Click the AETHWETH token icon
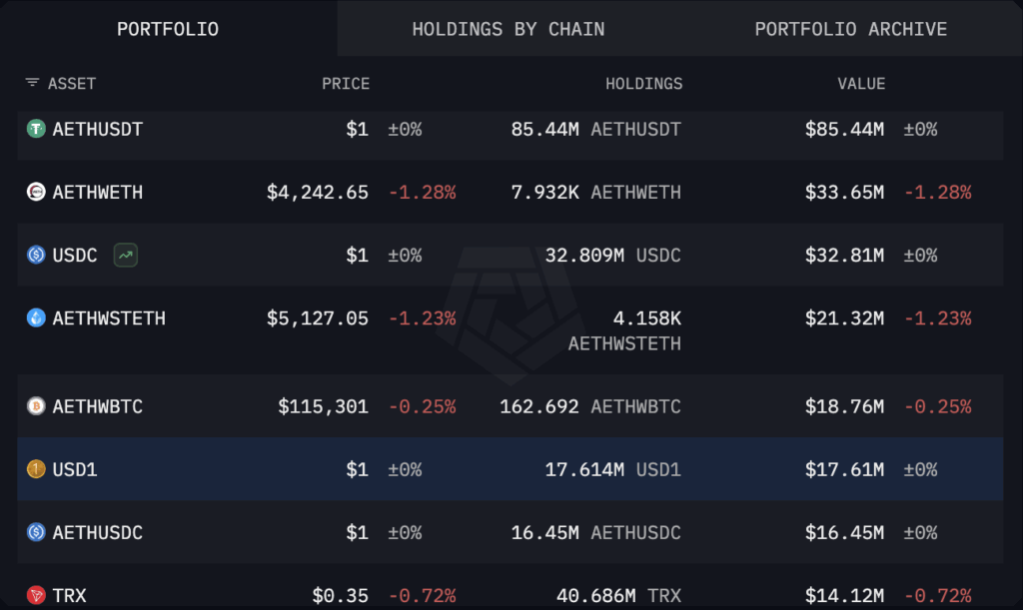Image resolution: width=1023 pixels, height=610 pixels. click(x=36, y=192)
